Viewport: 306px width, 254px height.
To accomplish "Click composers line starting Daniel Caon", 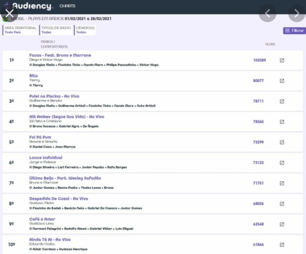I will (52, 147).
